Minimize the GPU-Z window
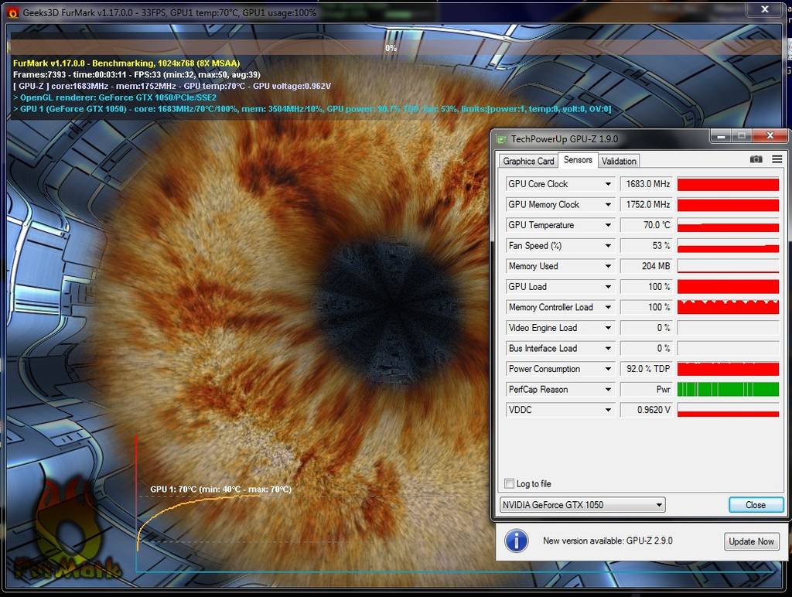Screen dimensions: 792x597 (722, 136)
